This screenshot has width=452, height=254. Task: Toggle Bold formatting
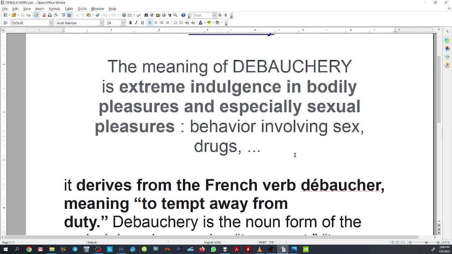tap(130, 23)
